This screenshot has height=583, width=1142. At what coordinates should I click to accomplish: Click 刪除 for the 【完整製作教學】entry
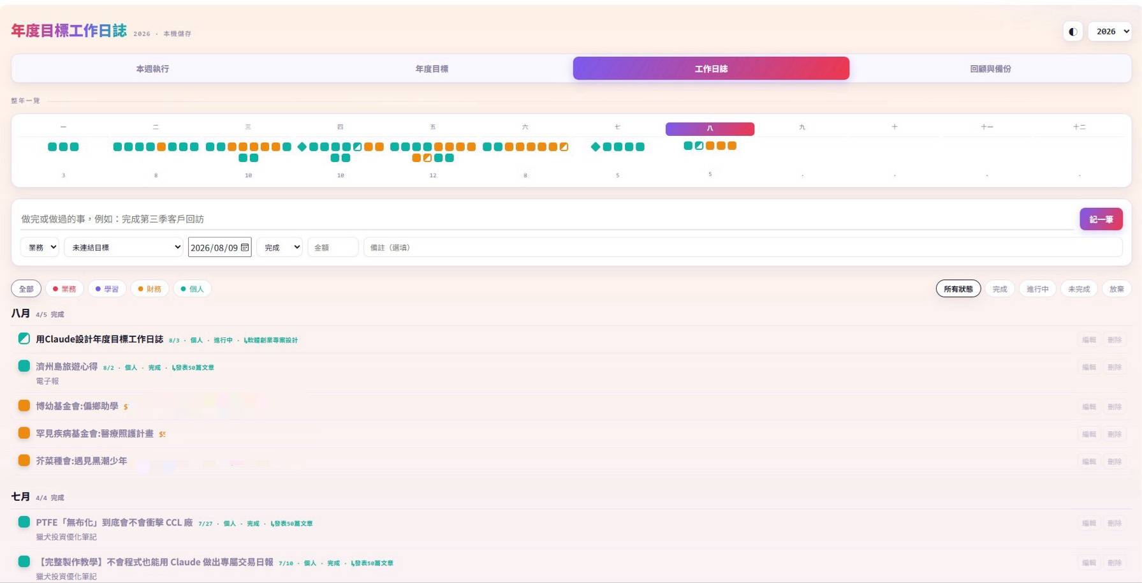(1115, 563)
